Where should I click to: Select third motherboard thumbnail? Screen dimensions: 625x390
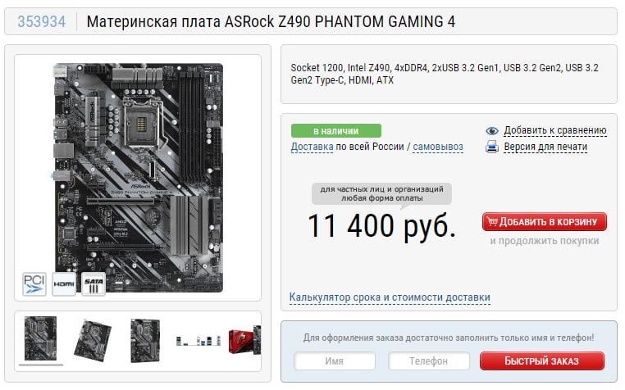(x=145, y=340)
